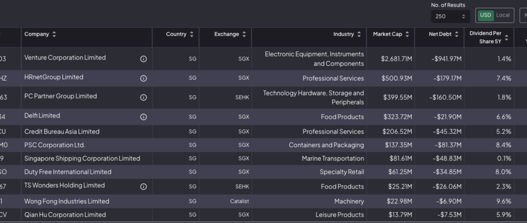Select Singapore Shipping Corporation Limited

(x=82, y=158)
